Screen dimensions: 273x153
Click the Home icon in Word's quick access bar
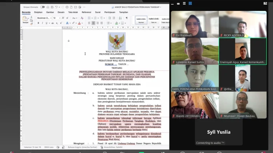coord(48,7)
